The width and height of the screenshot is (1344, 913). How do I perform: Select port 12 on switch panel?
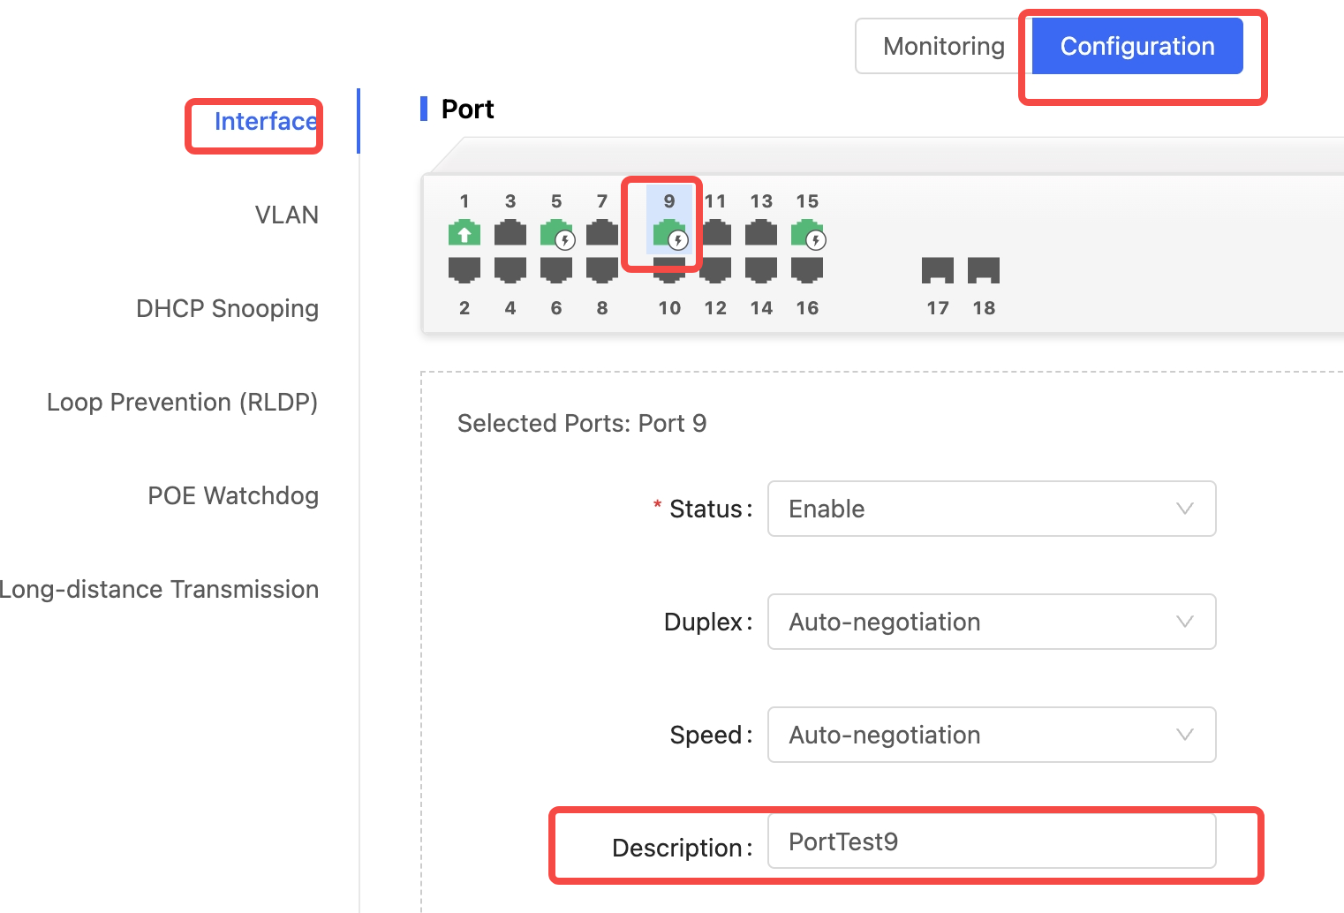(716, 269)
